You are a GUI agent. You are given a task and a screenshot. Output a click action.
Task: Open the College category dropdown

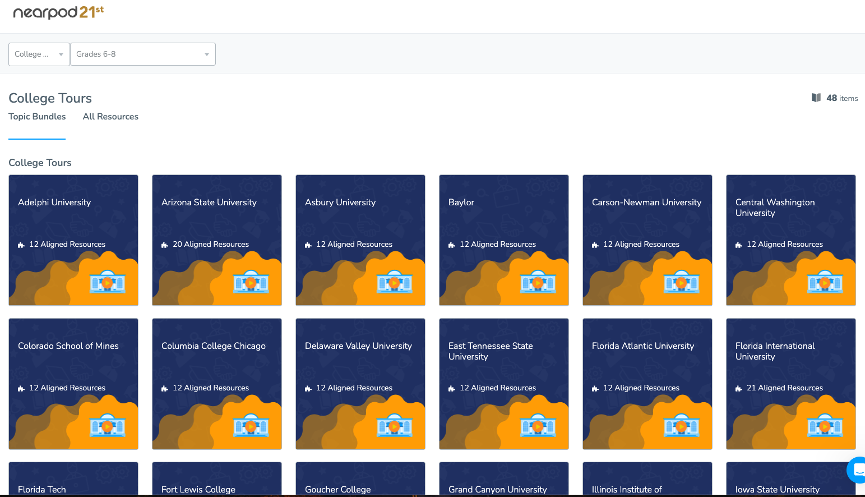[x=39, y=54]
